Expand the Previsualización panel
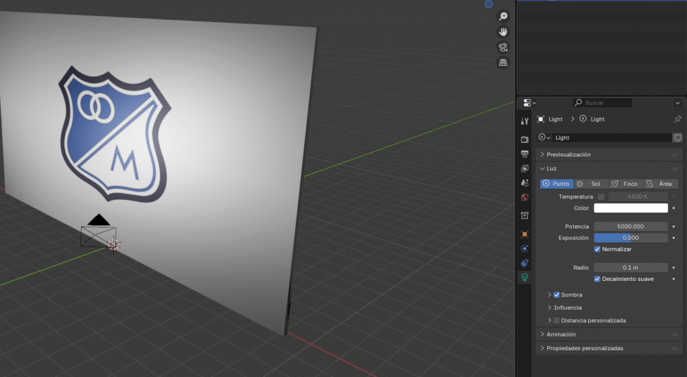 (568, 155)
